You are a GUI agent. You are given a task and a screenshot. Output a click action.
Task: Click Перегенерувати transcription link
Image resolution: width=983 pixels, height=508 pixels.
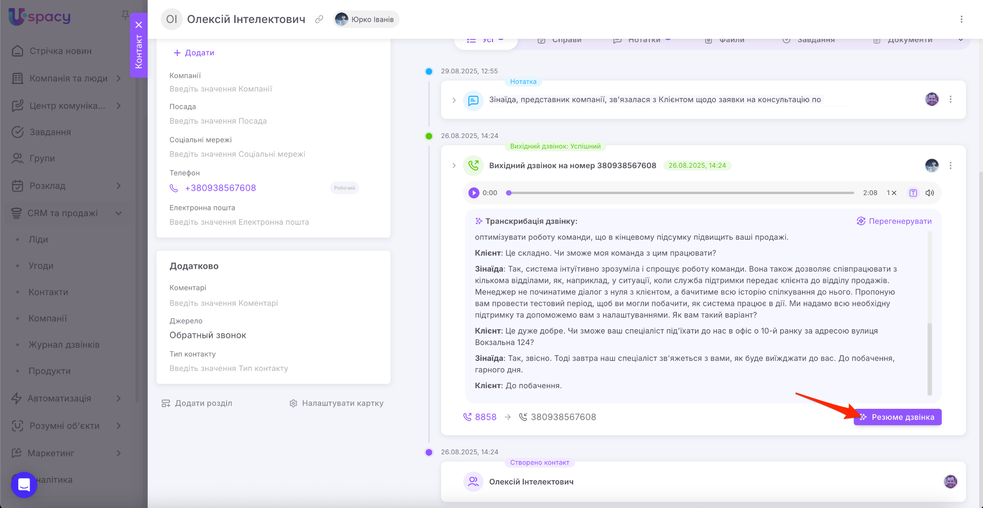click(x=894, y=221)
